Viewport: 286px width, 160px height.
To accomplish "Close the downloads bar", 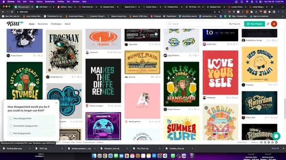I will (x=283, y=148).
